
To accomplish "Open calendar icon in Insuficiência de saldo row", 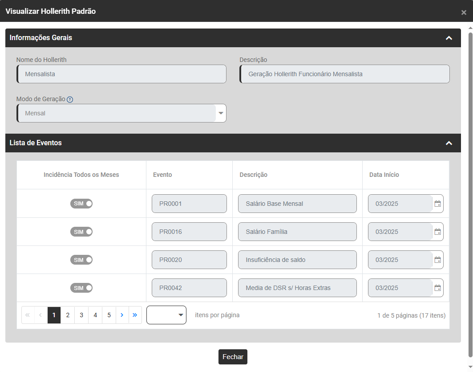I will [x=437, y=260].
